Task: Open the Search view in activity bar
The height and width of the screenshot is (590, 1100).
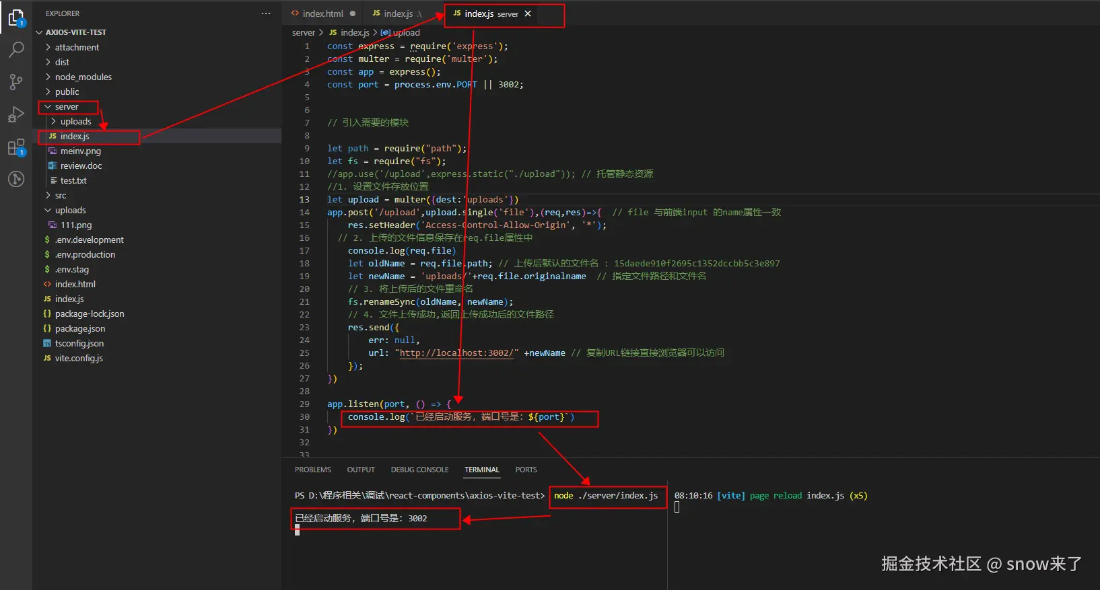Action: point(16,49)
